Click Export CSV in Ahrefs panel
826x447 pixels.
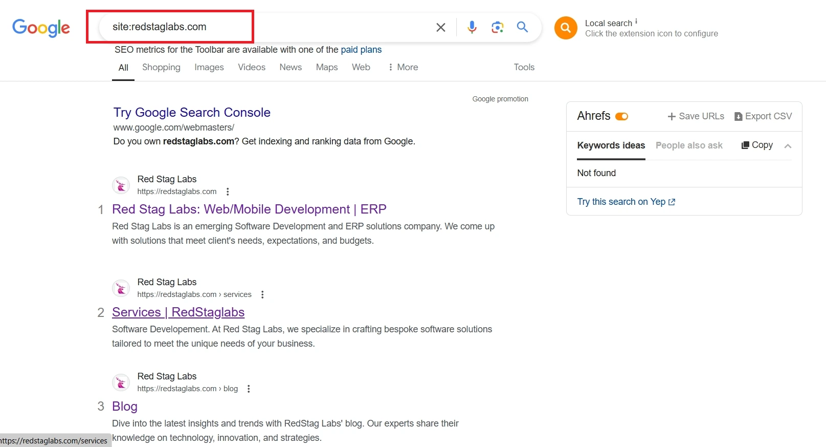point(763,116)
